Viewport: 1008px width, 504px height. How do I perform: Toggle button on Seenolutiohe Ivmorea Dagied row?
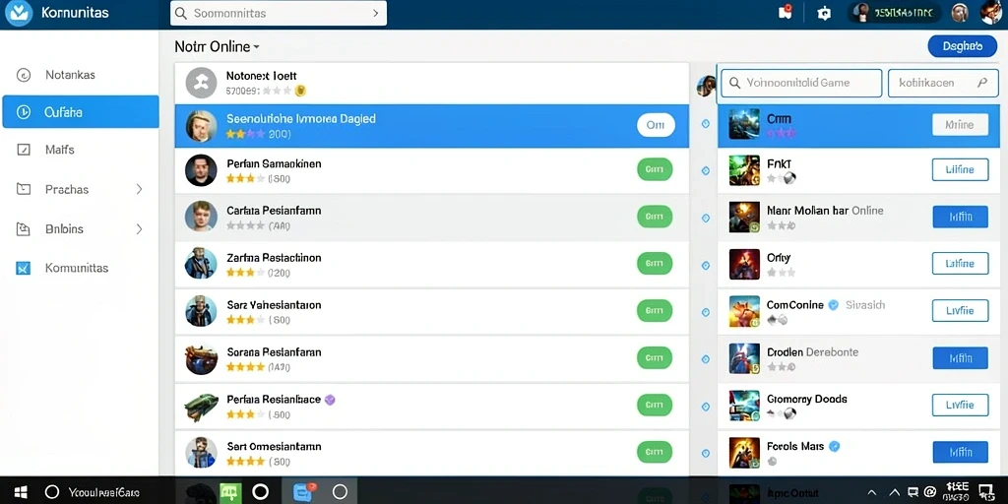point(656,125)
